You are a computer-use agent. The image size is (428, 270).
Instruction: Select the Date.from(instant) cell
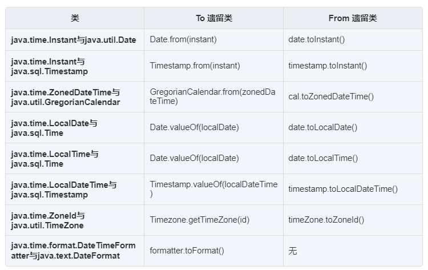214,39
